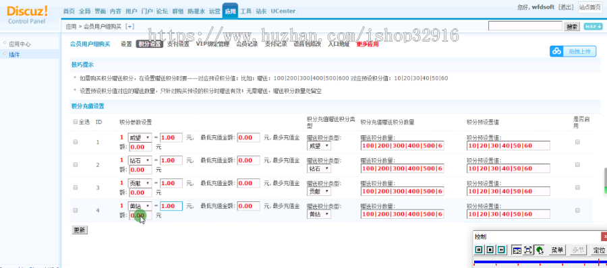The image size is (607, 268).
Task: Open the 首页 top navigation menu
Action: [x=69, y=11]
